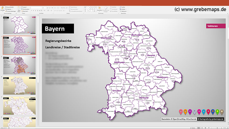Open the Abschnitt section menu

tap(25, 11)
